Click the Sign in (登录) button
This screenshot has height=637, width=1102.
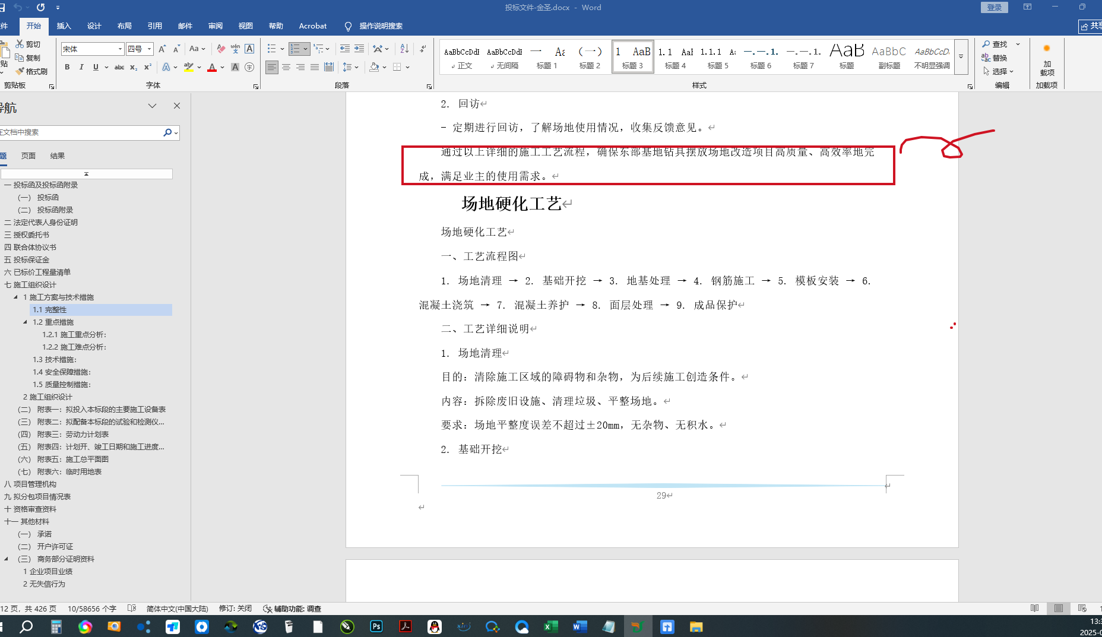pos(994,7)
